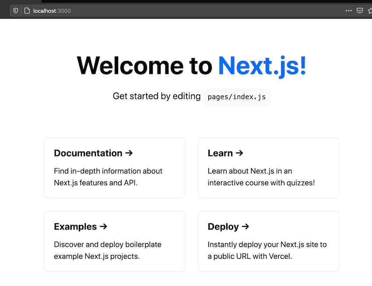Click the arrow next to Deploy
Viewport: 372px width, 286px height.
246,226
